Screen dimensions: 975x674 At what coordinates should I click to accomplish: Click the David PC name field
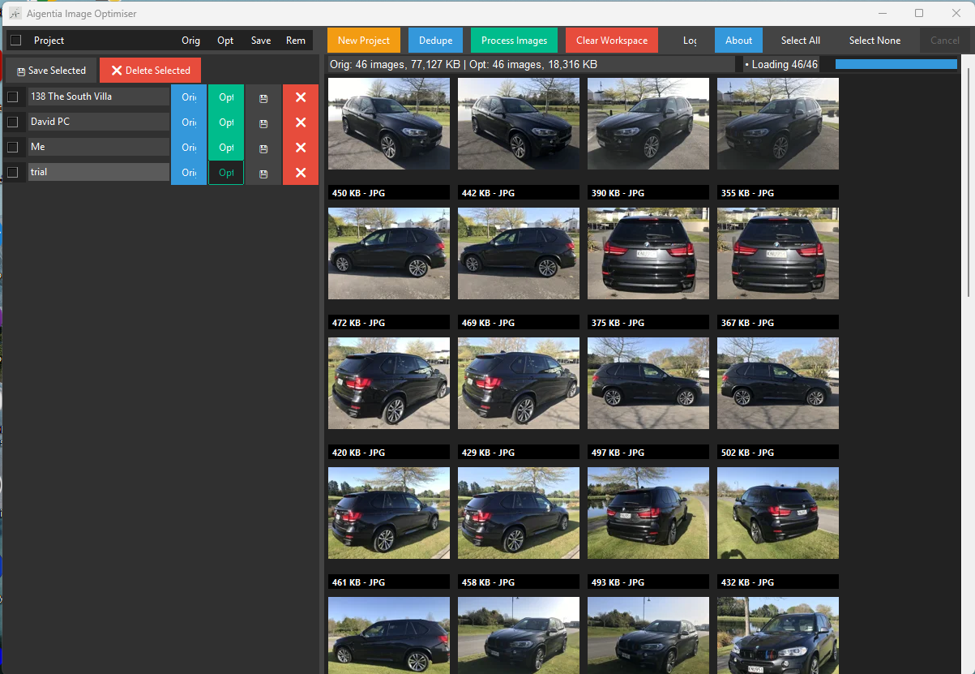98,122
